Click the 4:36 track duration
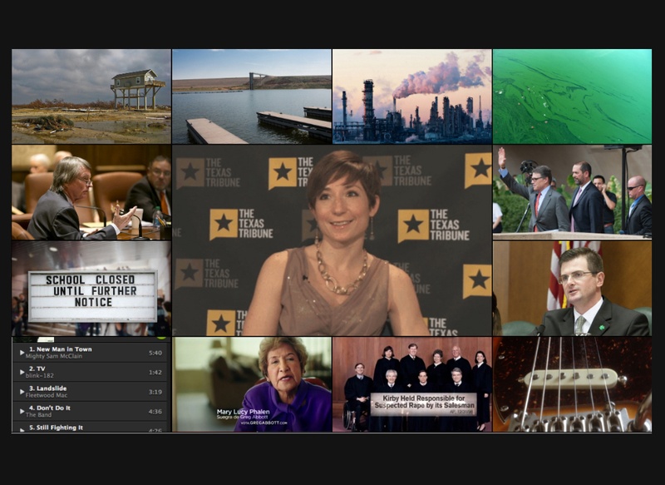This screenshot has height=485, width=665. 155,411
